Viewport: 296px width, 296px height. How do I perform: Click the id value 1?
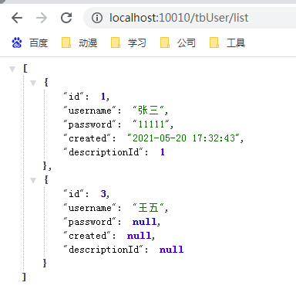click(x=103, y=97)
